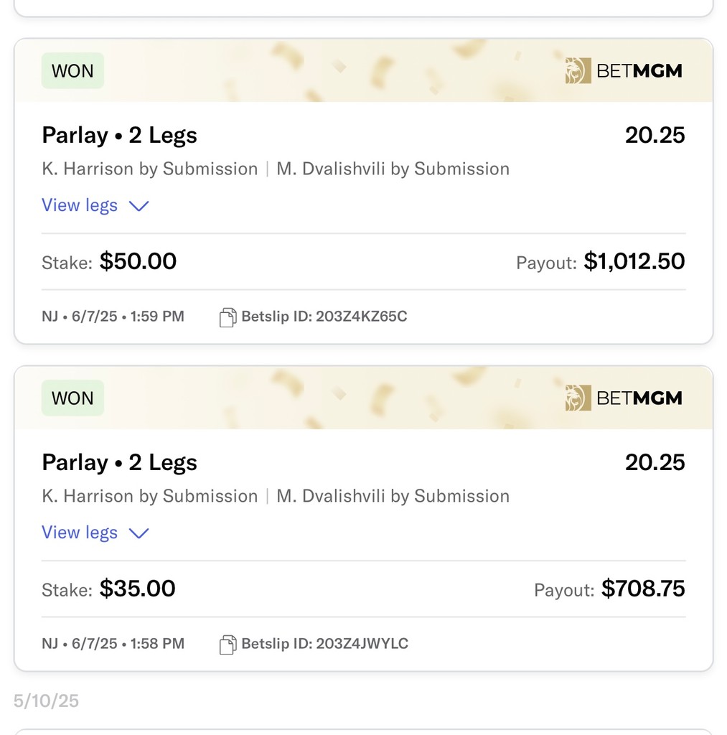Image resolution: width=727 pixels, height=735 pixels.
Task: Tap BetMGM lion logo on $50.00 parlay
Action: 578,71
